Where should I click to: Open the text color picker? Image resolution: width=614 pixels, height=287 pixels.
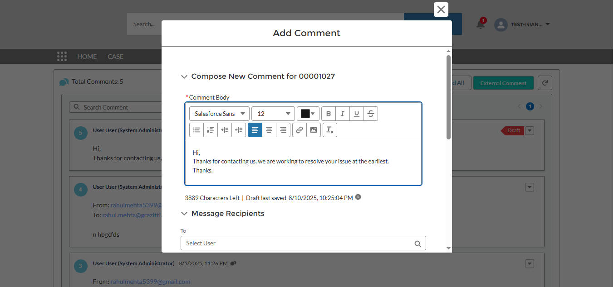tap(308, 114)
